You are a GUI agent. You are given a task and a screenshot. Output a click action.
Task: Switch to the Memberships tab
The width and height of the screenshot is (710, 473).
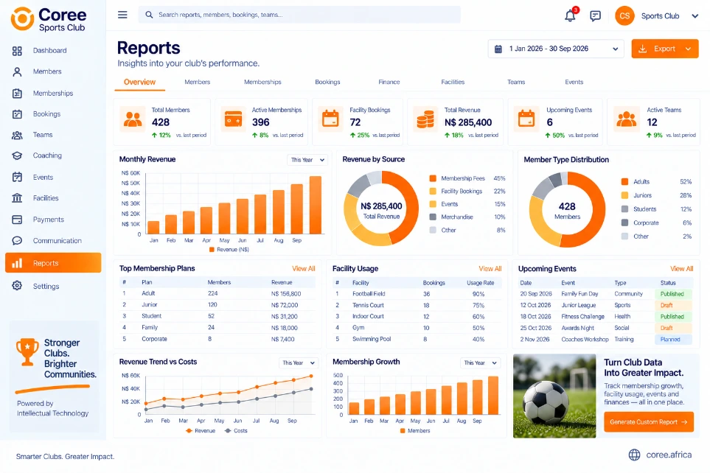click(x=262, y=82)
